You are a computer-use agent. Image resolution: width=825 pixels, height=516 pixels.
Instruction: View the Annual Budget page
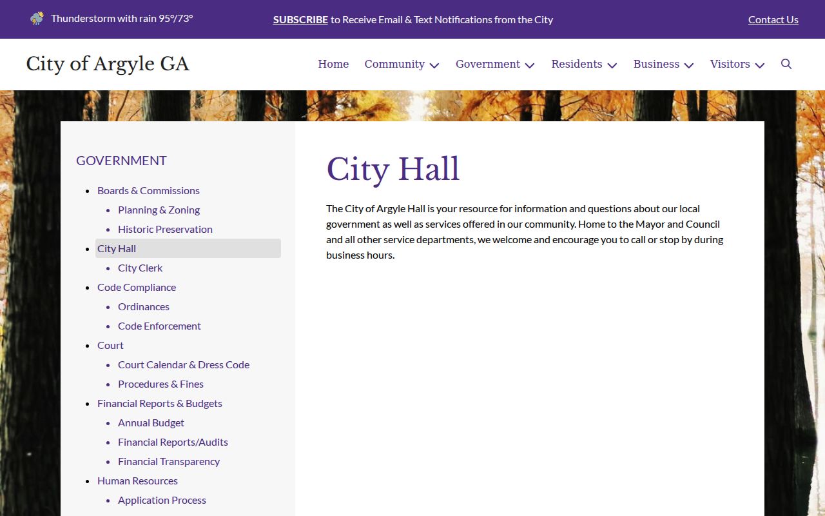[x=151, y=422]
